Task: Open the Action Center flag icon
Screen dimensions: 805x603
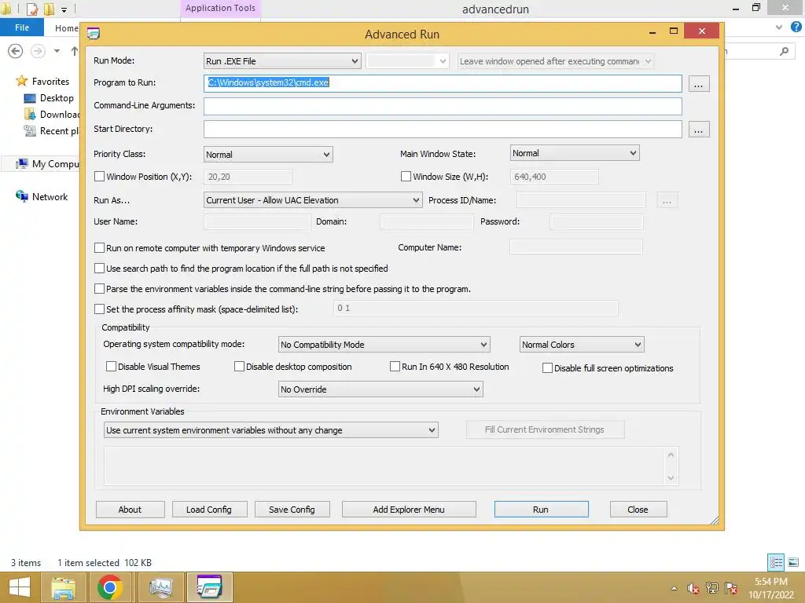Action: (731, 588)
